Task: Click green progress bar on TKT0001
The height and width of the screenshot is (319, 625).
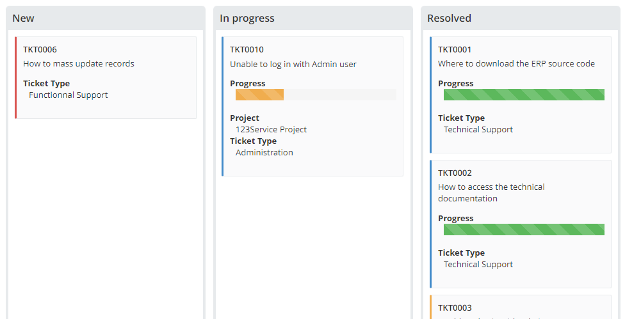Action: tap(524, 95)
